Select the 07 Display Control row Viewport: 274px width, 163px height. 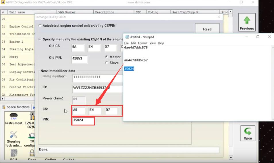(x=18, y=72)
